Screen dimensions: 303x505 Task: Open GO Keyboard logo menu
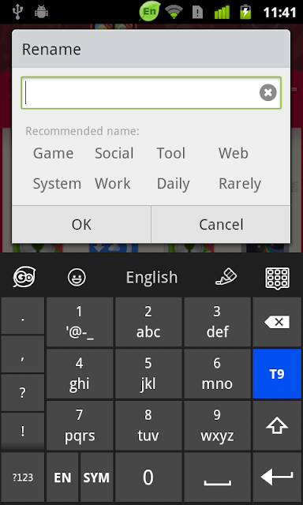coord(24,277)
